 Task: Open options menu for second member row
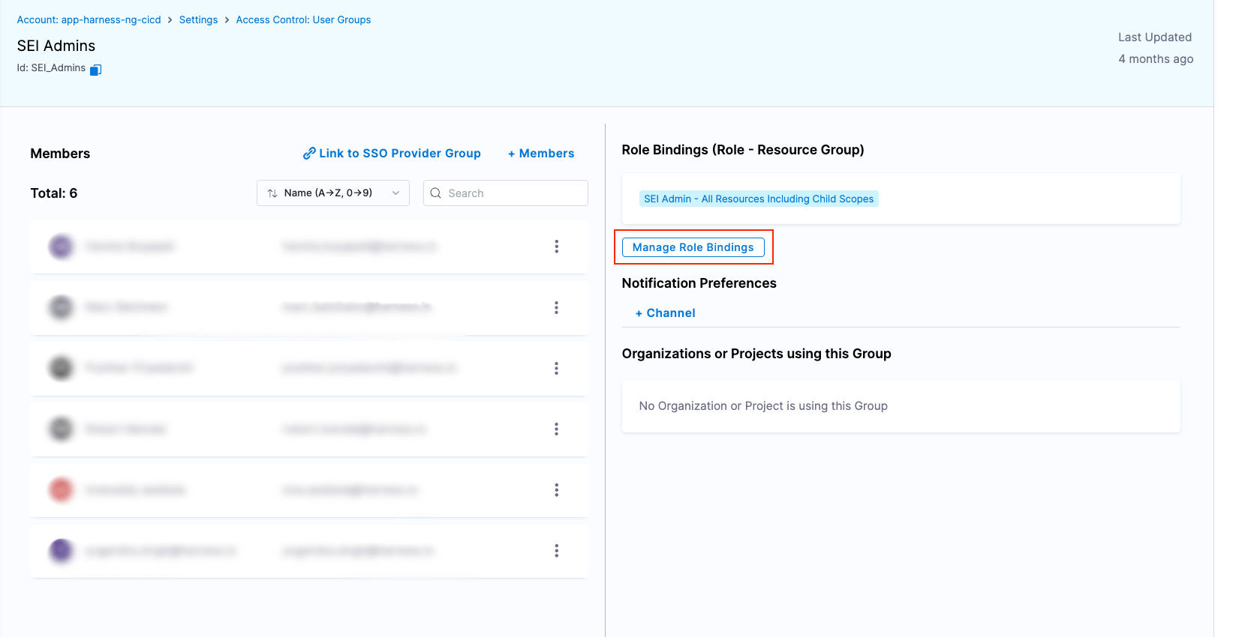tap(556, 307)
